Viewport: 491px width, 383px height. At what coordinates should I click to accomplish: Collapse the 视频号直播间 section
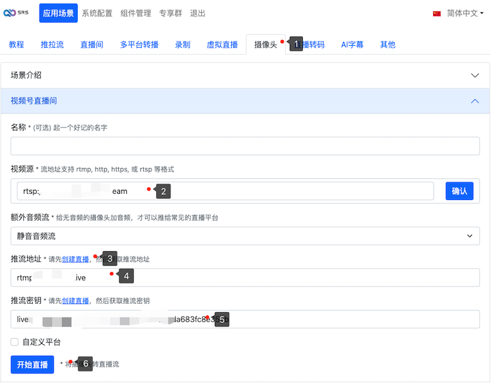[x=245, y=100]
